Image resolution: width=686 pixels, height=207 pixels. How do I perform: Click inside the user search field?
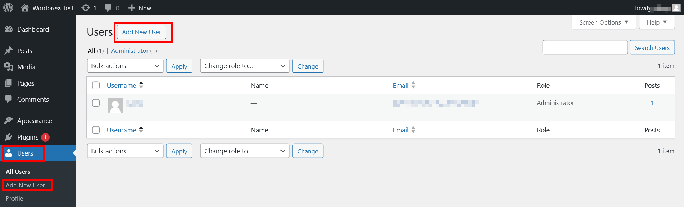585,47
